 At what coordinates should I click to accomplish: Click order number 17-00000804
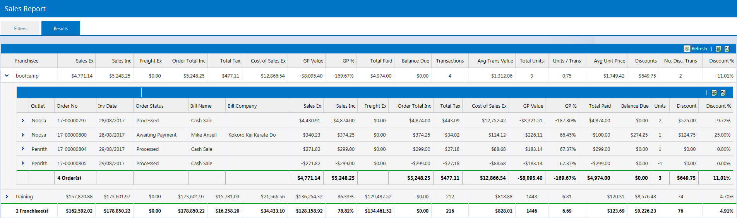coord(72,149)
